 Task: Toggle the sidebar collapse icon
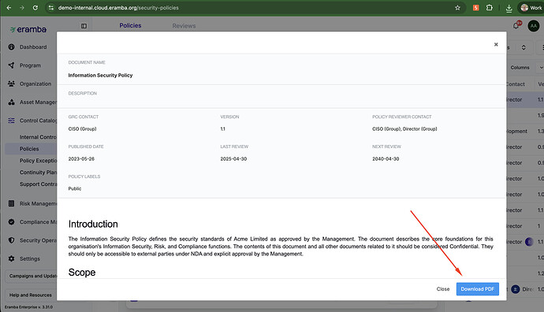pyautogui.click(x=84, y=26)
